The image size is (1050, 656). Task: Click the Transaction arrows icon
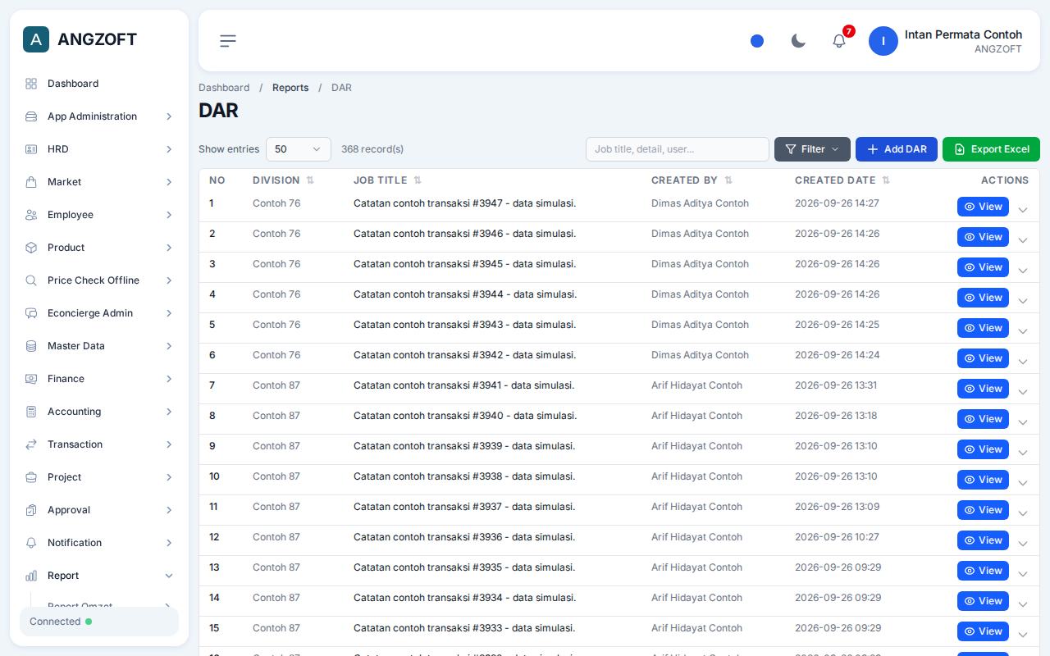[x=31, y=444]
